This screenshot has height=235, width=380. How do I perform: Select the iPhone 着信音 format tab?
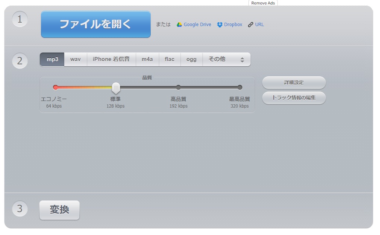111,59
